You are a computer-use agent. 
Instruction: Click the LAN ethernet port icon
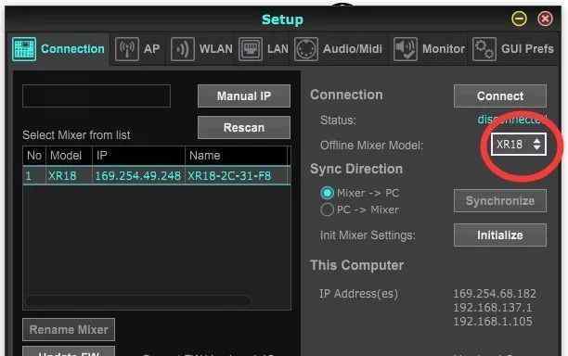click(x=251, y=49)
